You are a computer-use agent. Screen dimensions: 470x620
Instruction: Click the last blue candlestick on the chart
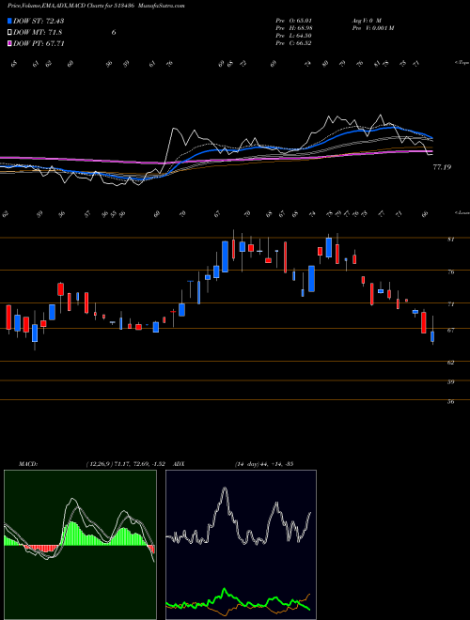point(432,336)
